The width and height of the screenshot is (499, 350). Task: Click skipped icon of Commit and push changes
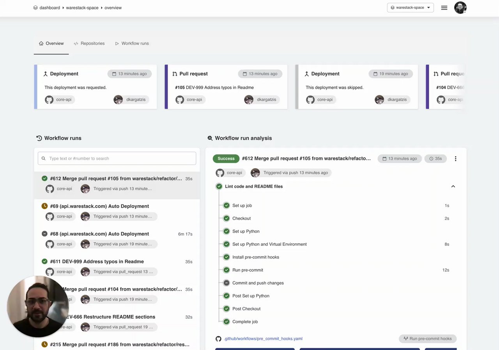[x=226, y=283]
